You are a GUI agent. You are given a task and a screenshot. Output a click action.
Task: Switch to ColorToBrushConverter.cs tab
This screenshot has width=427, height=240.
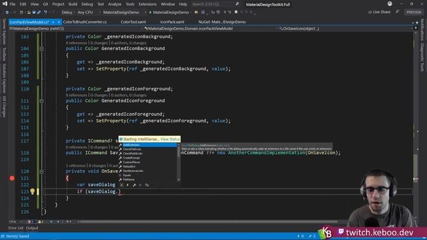(85, 22)
